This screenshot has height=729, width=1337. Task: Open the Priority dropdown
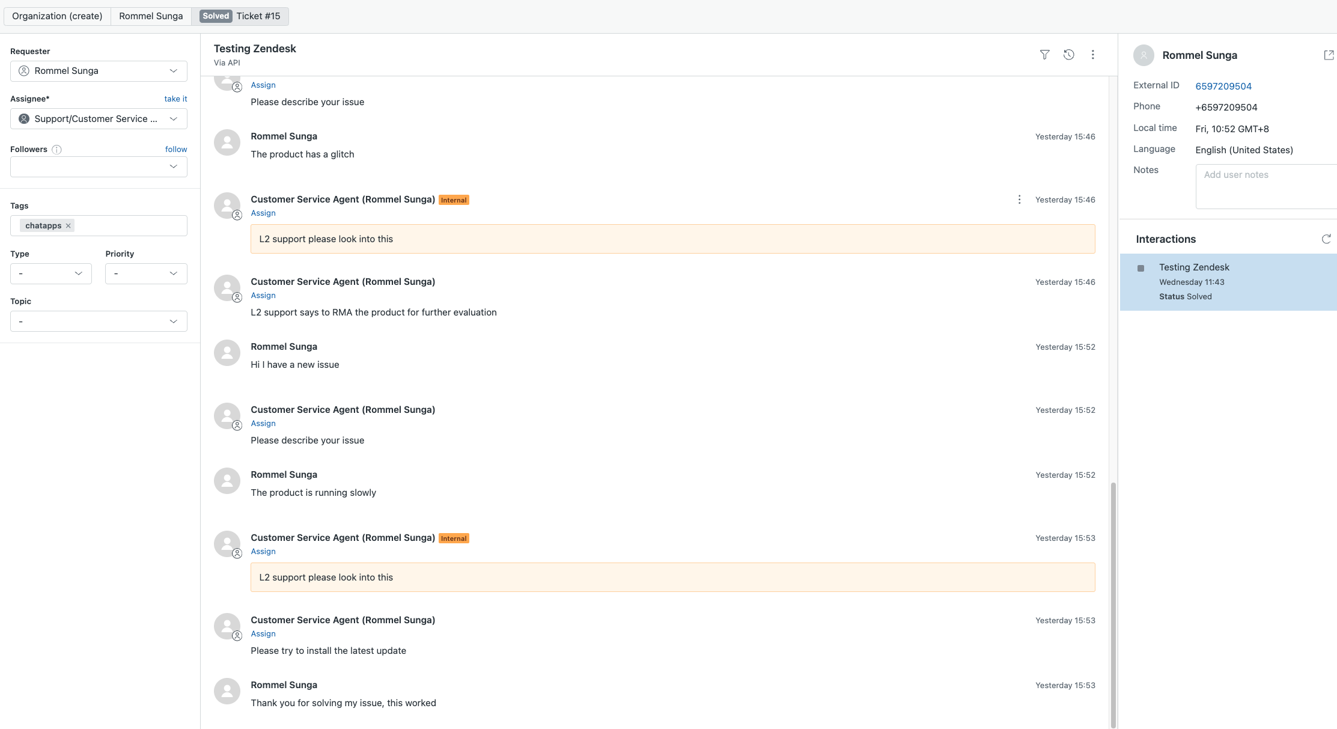146,273
